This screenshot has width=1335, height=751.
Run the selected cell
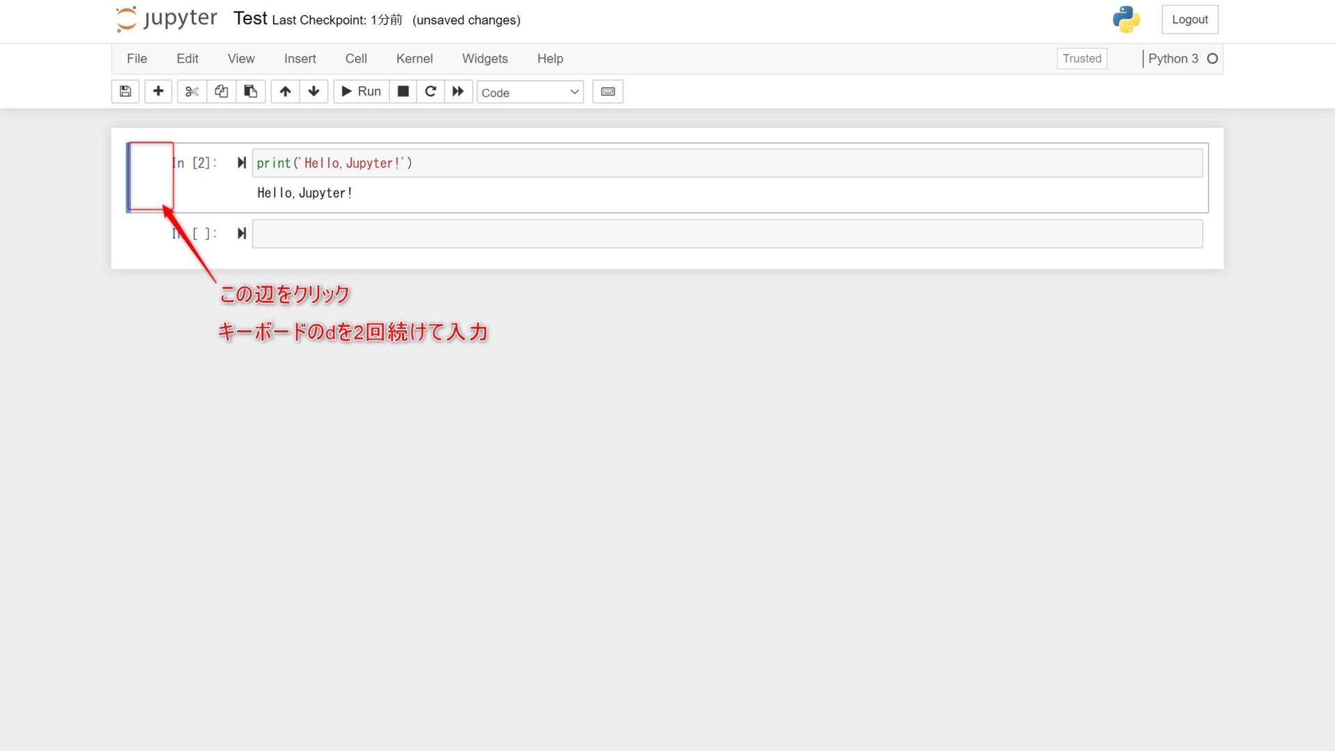[361, 91]
